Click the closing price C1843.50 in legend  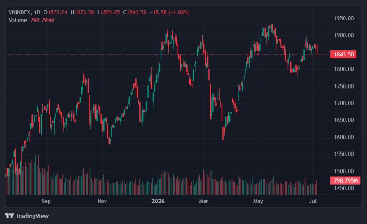135,12
